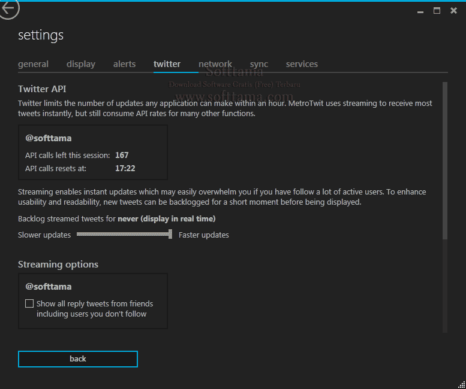This screenshot has width=466, height=389.
Task: Click the Slower updates label
Action: point(44,235)
